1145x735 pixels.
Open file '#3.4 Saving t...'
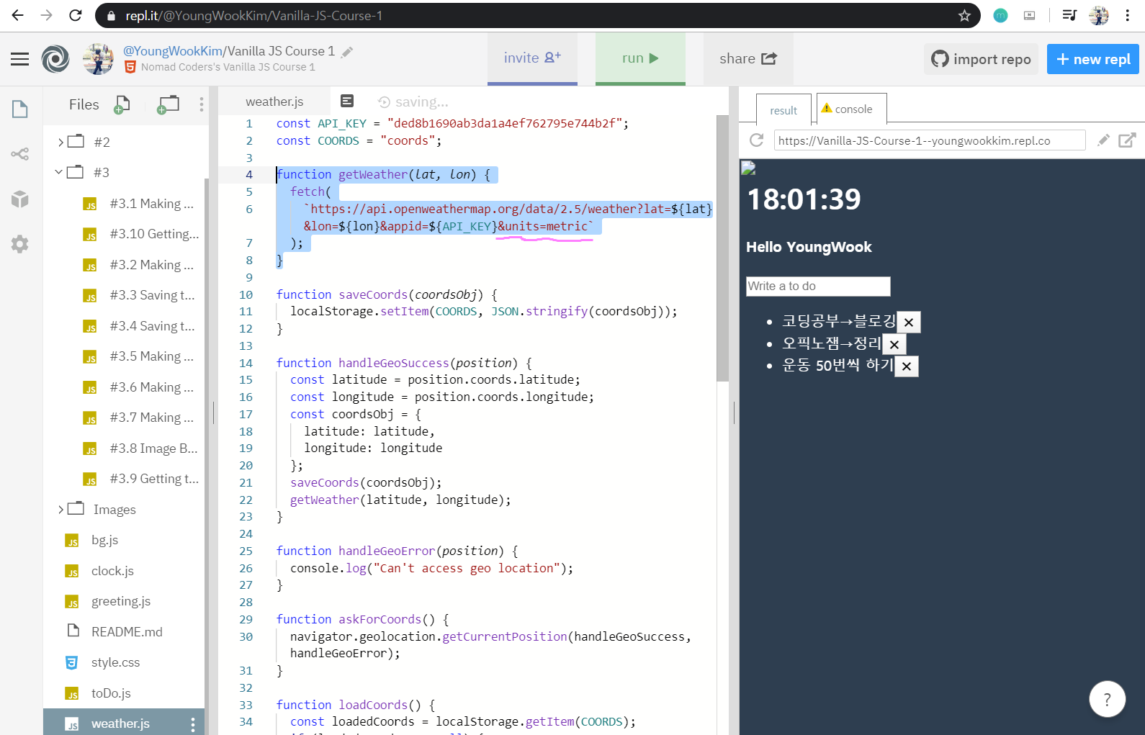[139, 326]
